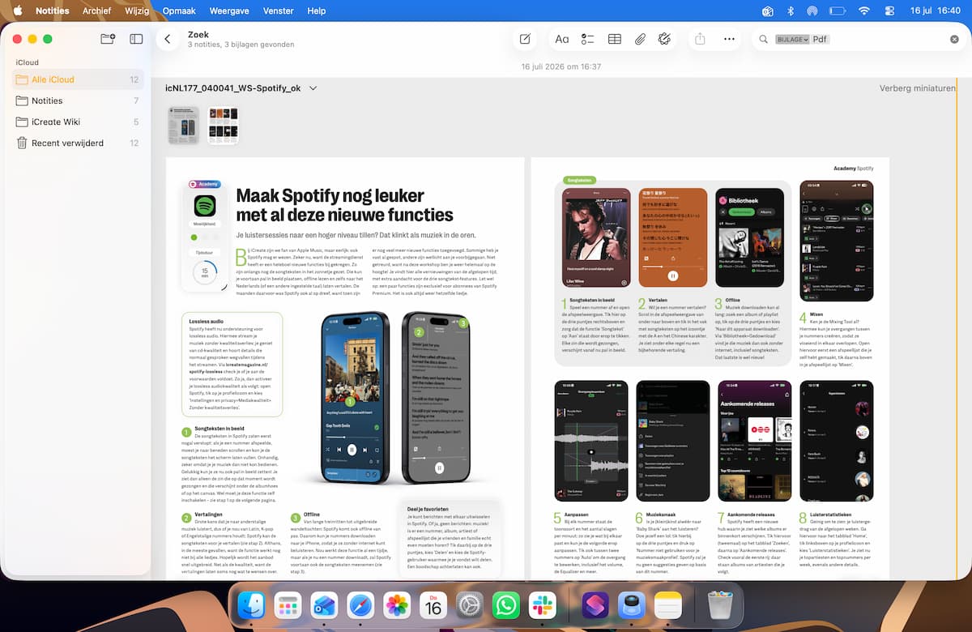Check the battery status icon
This screenshot has width=972, height=632.
[x=838, y=11]
